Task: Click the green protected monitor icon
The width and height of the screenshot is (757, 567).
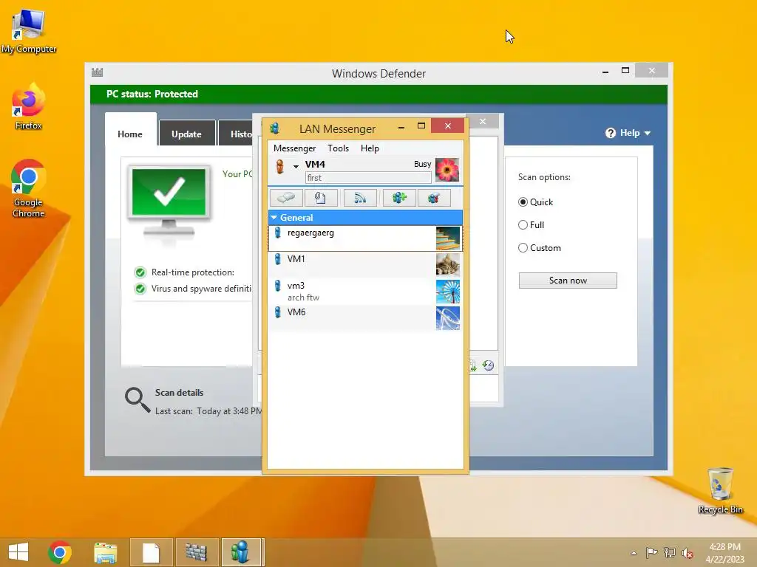Action: pos(169,202)
